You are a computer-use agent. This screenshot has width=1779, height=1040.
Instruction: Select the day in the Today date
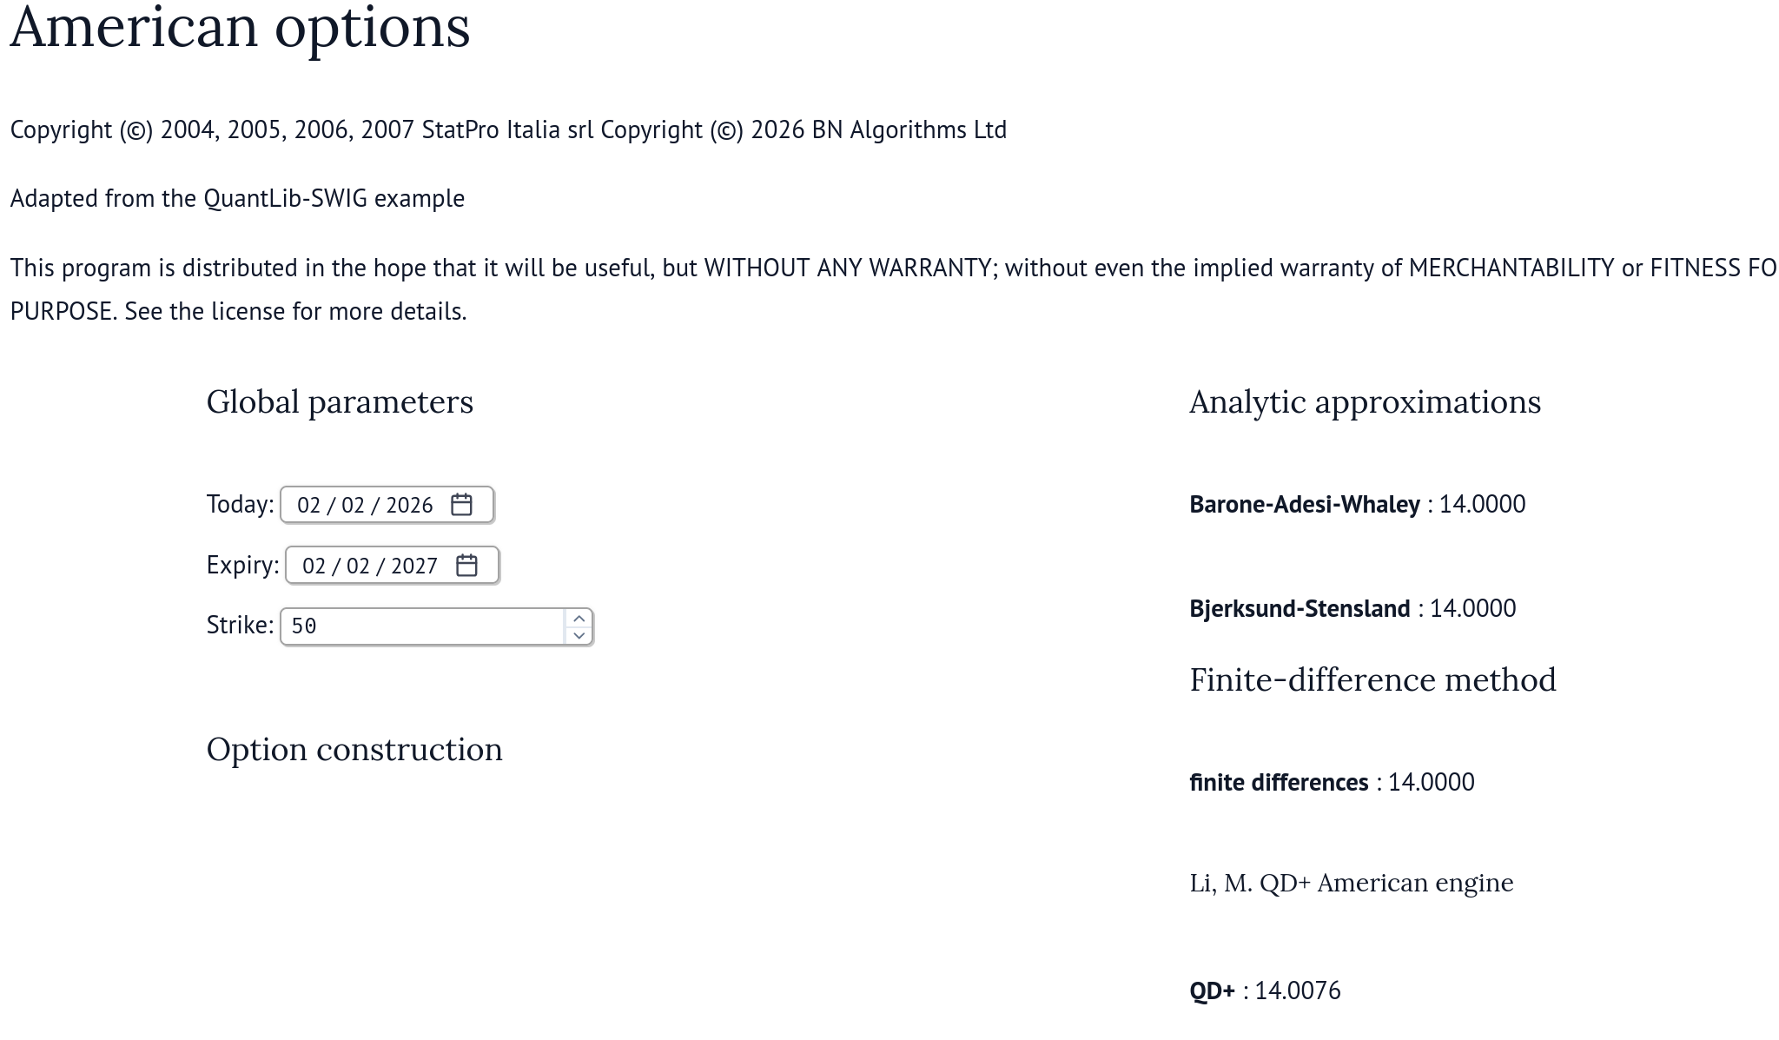click(x=353, y=506)
